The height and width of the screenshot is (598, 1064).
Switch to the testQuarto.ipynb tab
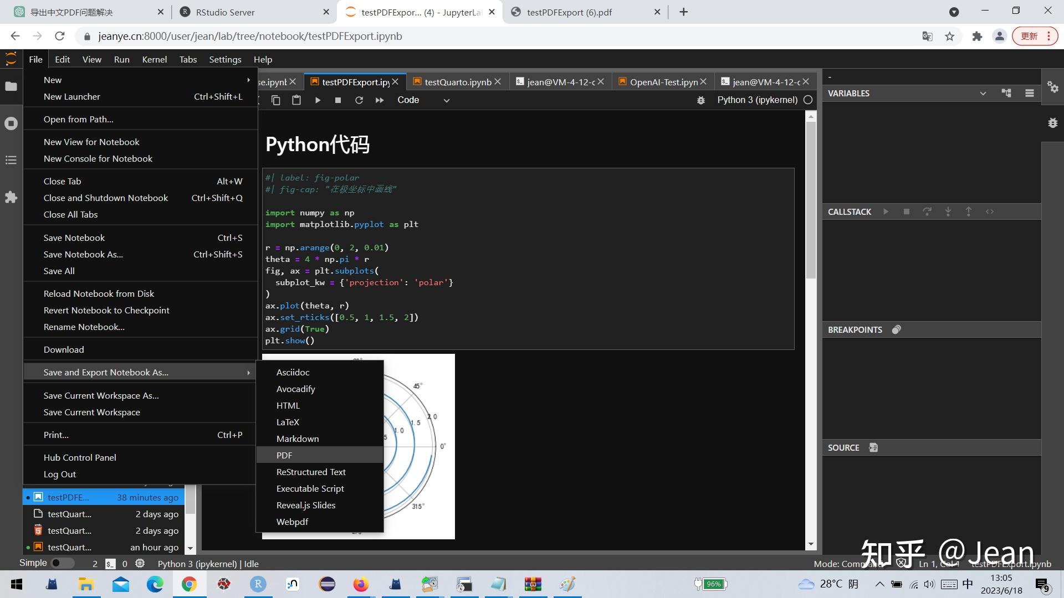click(x=457, y=81)
